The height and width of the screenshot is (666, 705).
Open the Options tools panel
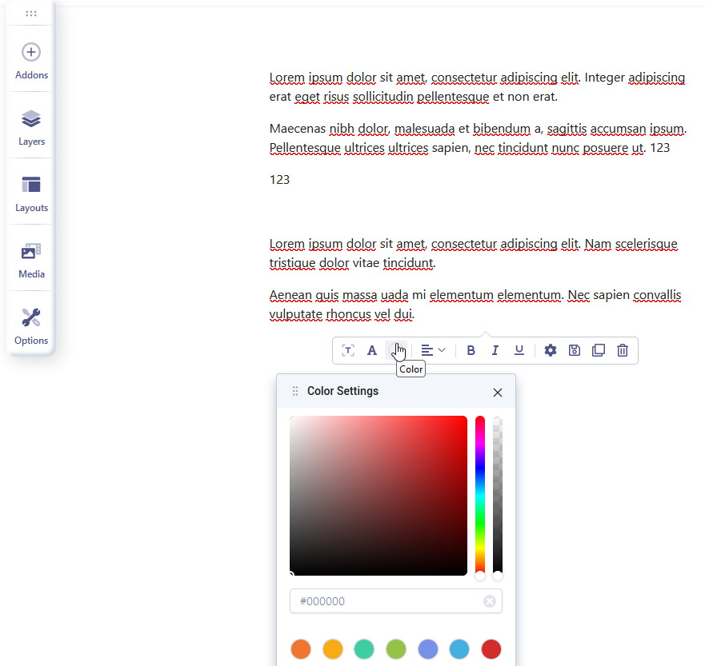click(31, 326)
